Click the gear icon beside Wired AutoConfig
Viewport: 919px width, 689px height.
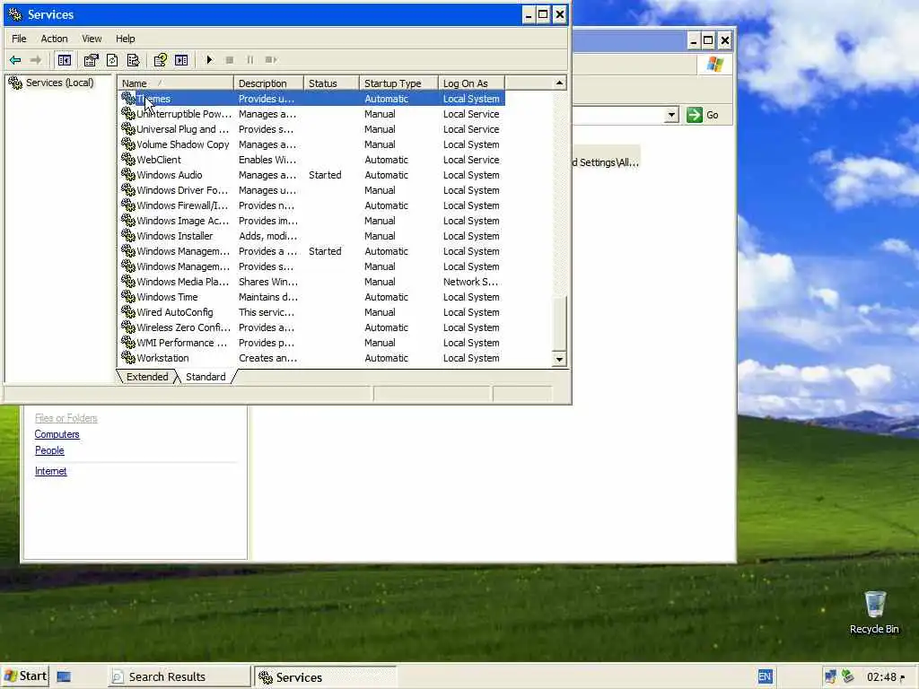tap(127, 311)
